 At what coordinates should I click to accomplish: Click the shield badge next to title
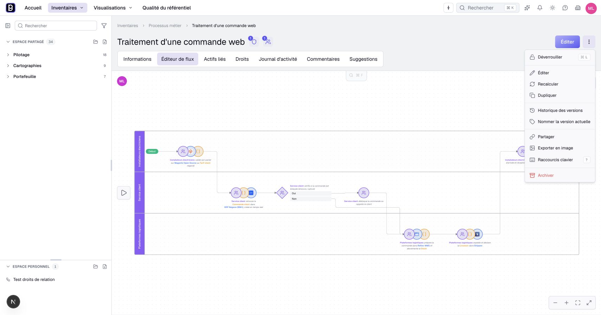253,41
